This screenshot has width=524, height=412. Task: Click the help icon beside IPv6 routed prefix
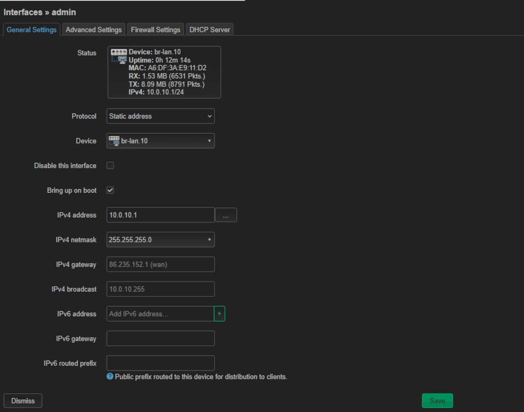[110, 377]
